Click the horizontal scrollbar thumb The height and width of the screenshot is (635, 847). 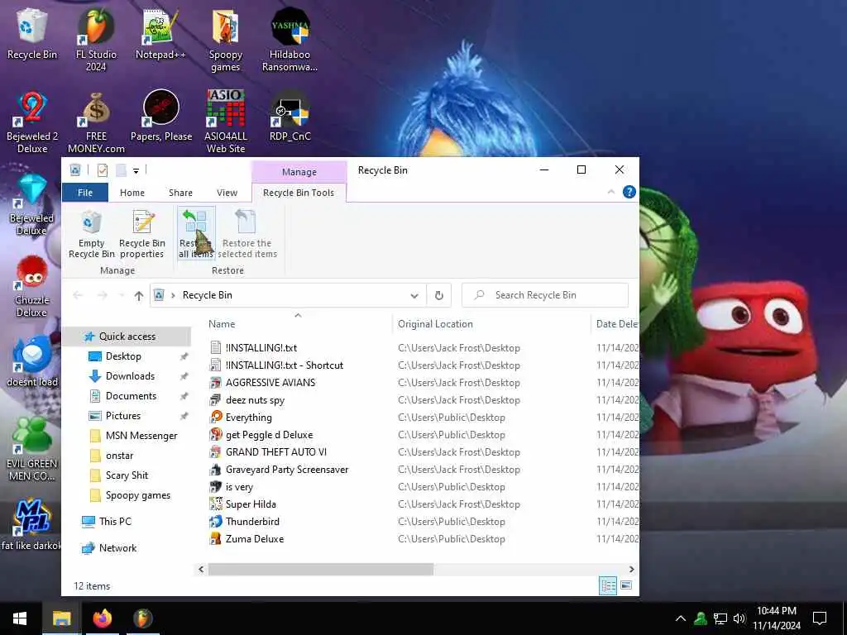point(321,569)
